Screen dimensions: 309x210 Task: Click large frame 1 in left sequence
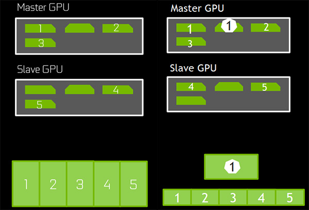(26, 184)
